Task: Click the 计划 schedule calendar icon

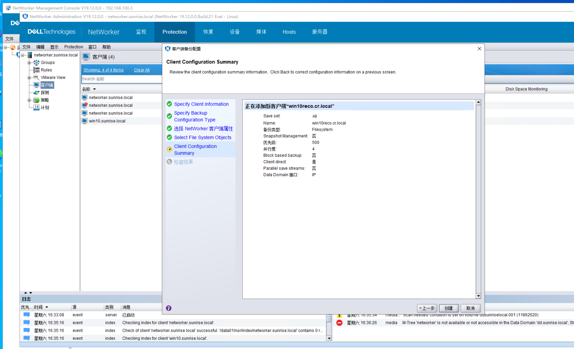Action: pos(36,107)
